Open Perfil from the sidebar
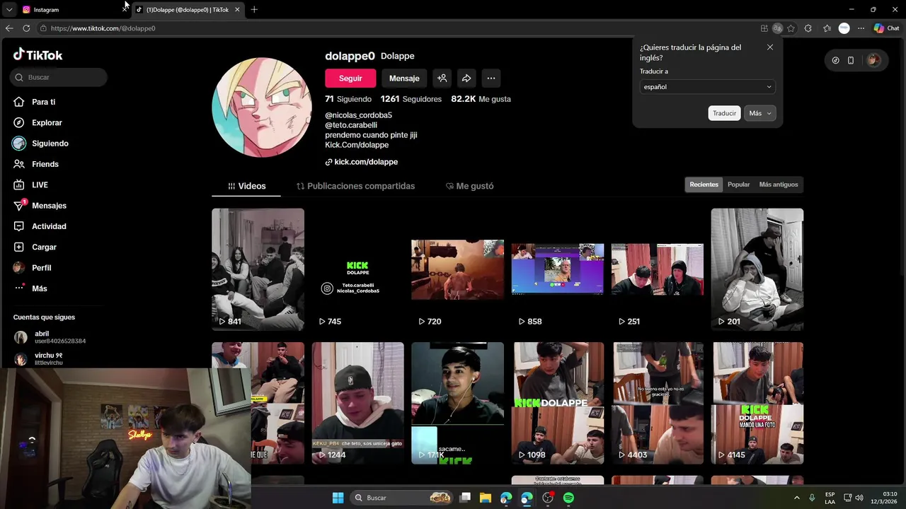Viewport: 906px width, 509px height. [x=41, y=268]
